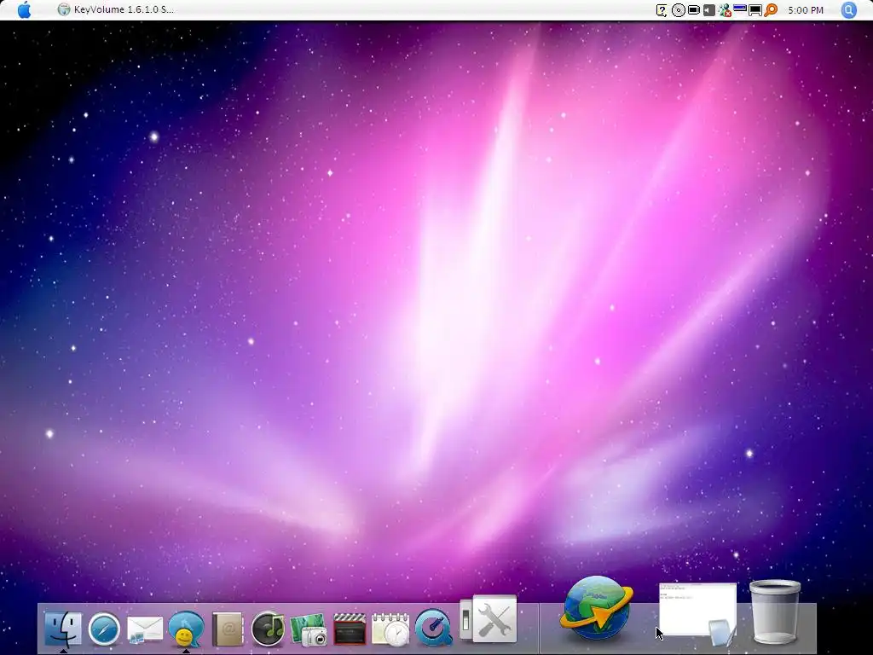Open iPhoto camera dock icon
The height and width of the screenshot is (655, 873).
309,630
